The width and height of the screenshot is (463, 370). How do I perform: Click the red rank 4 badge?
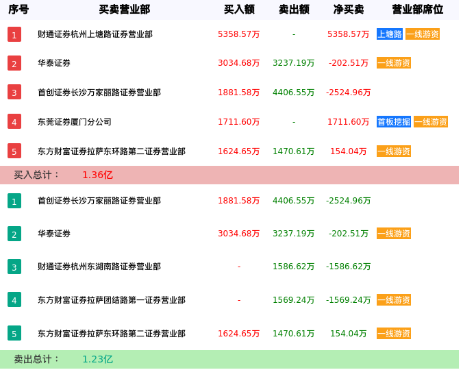tap(14, 122)
